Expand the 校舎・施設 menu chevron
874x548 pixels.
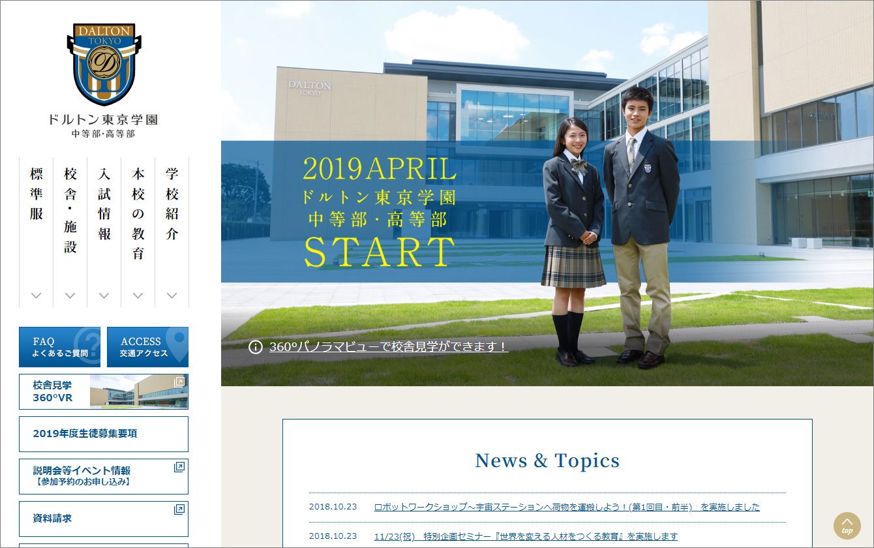pyautogui.click(x=70, y=296)
